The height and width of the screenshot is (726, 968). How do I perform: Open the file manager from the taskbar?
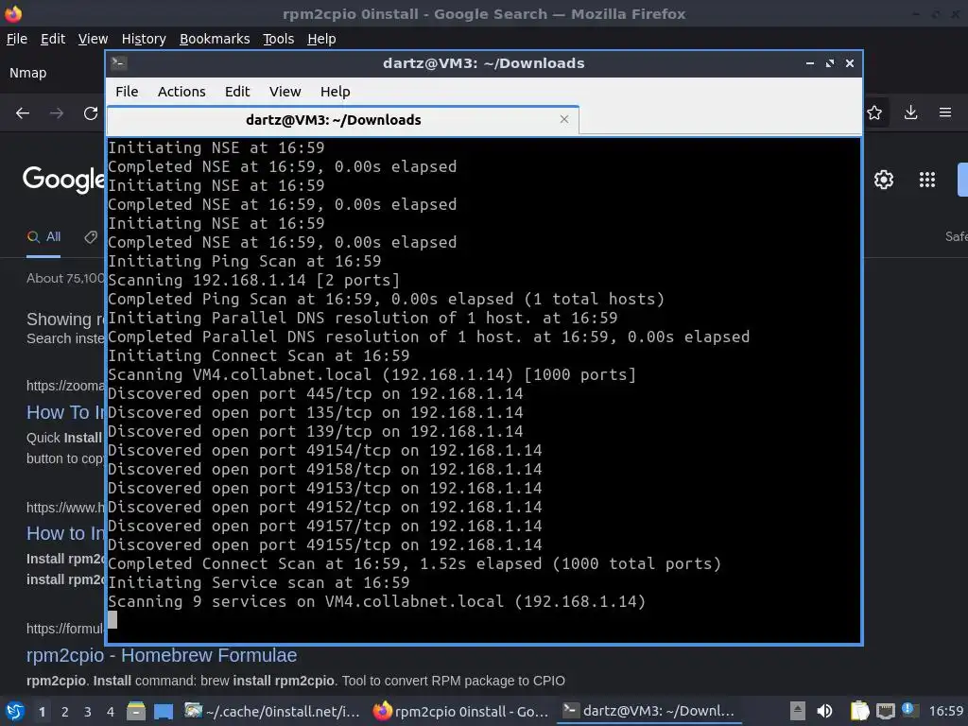coord(136,711)
